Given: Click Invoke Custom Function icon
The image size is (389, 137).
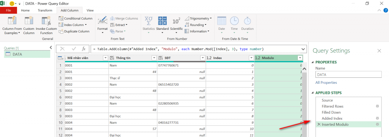Looking at the screenshot, I should [46, 21].
